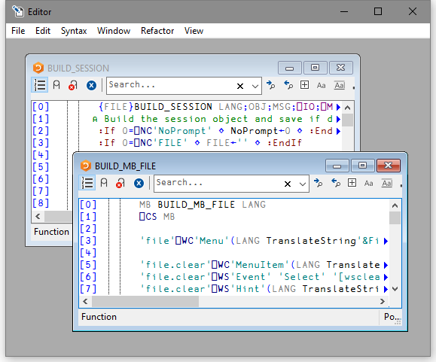
Task: Toggle whole word option in BUILD_SESSION search
Action: (340, 85)
